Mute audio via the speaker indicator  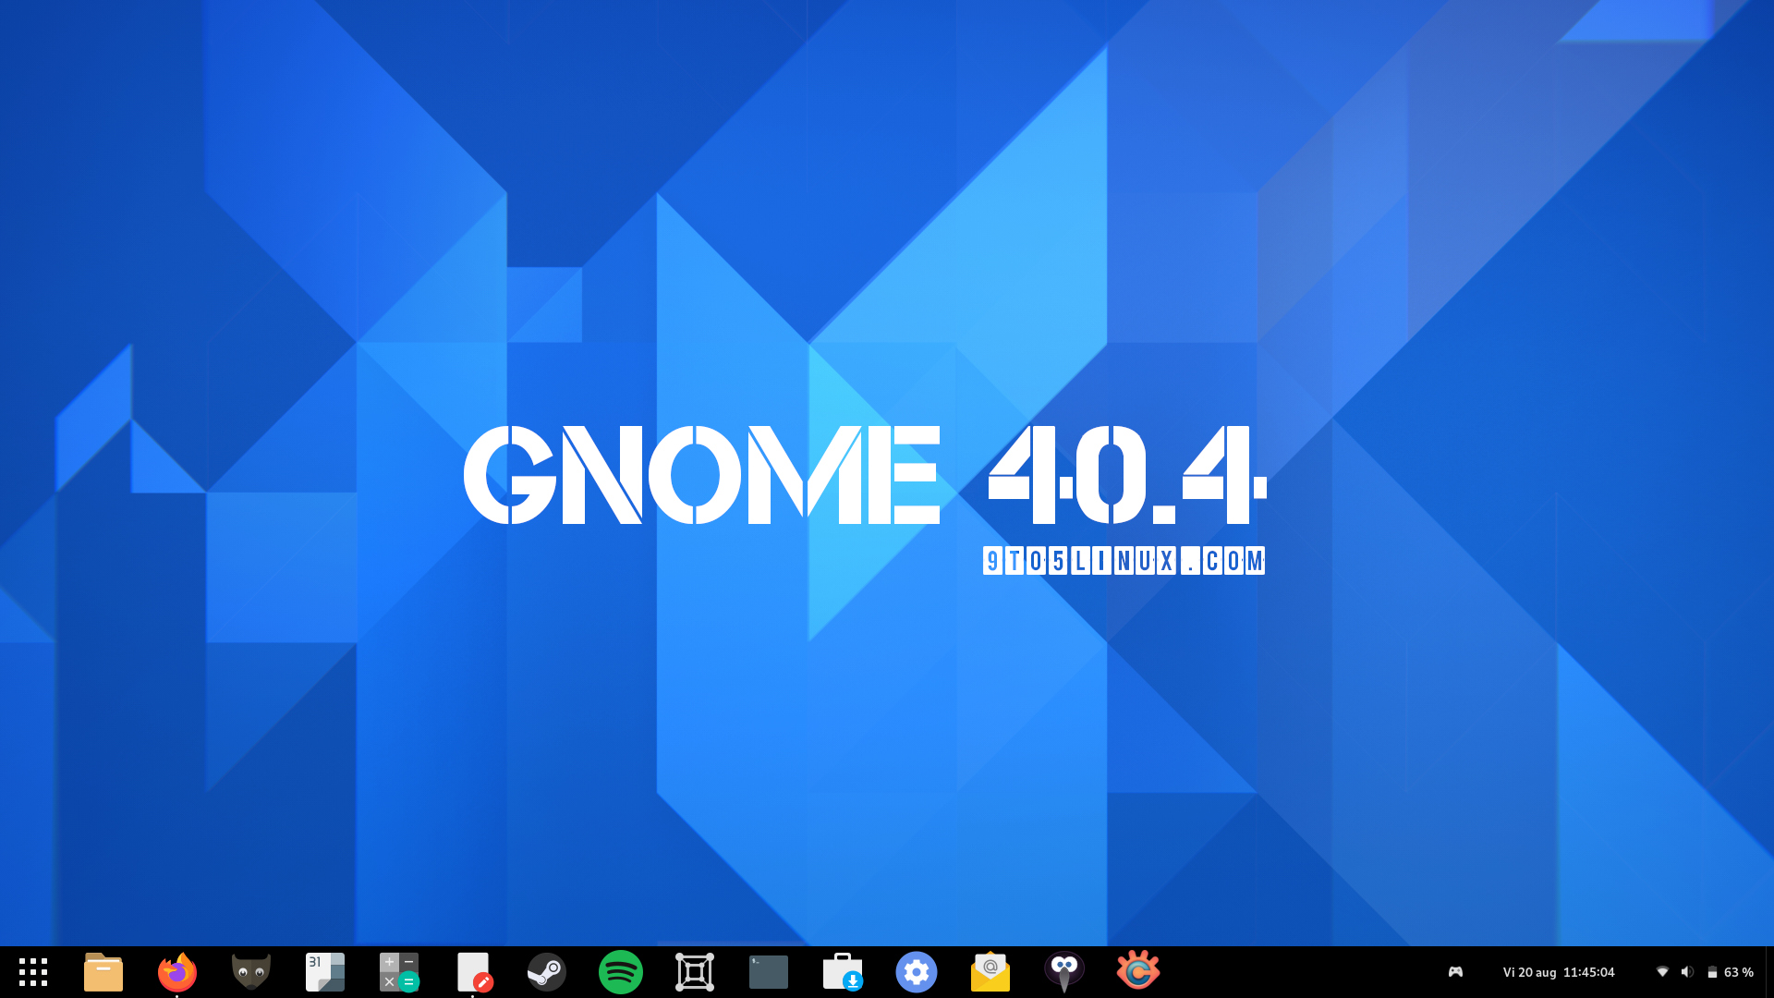click(x=1688, y=972)
